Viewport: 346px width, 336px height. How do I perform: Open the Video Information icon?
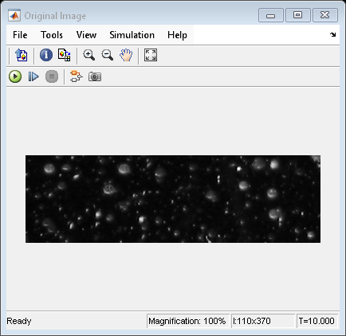pyautogui.click(x=46, y=55)
